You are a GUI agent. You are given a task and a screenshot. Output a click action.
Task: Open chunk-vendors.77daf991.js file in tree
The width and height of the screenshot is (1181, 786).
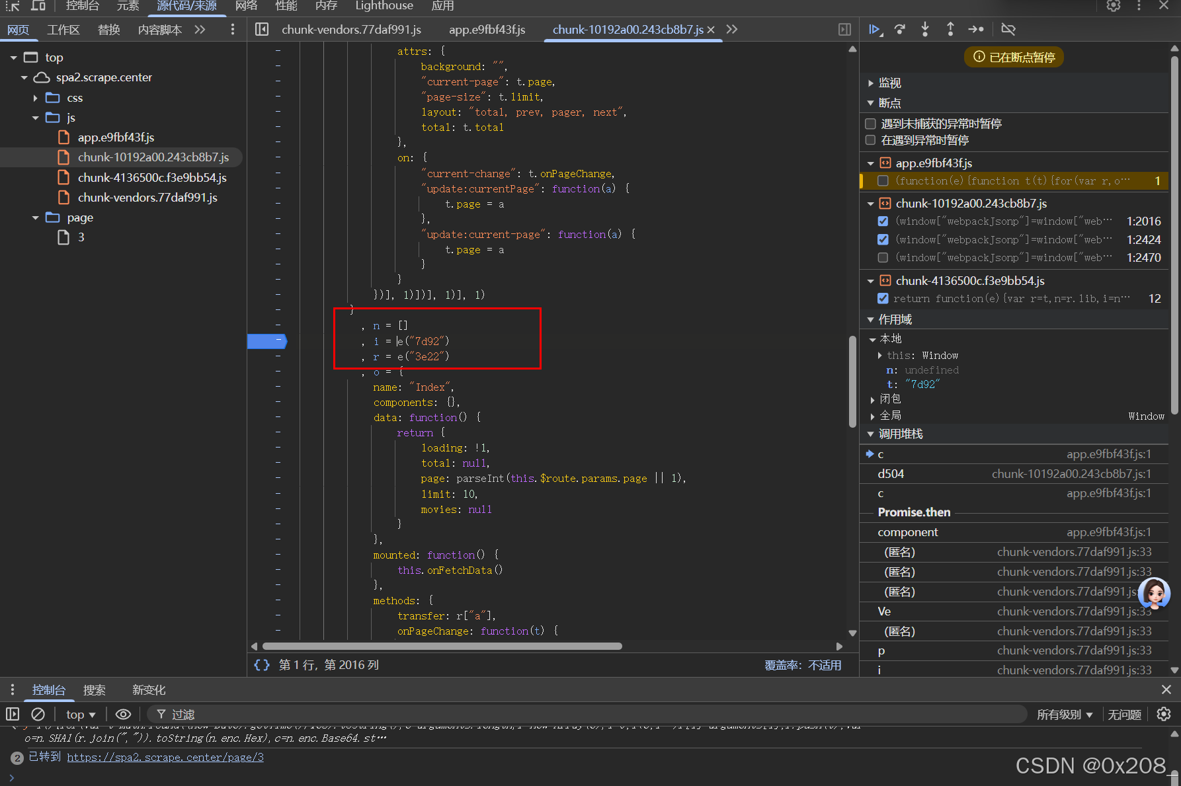click(147, 198)
